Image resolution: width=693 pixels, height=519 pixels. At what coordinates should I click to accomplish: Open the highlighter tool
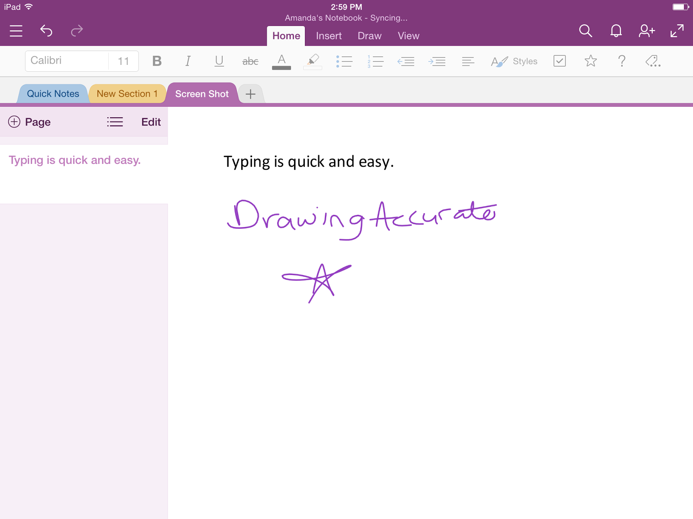tap(312, 61)
